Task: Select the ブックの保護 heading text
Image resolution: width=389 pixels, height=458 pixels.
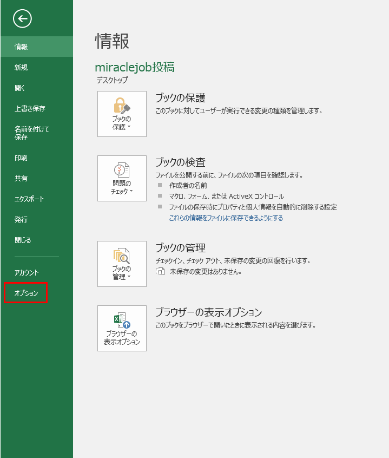Action: click(180, 98)
